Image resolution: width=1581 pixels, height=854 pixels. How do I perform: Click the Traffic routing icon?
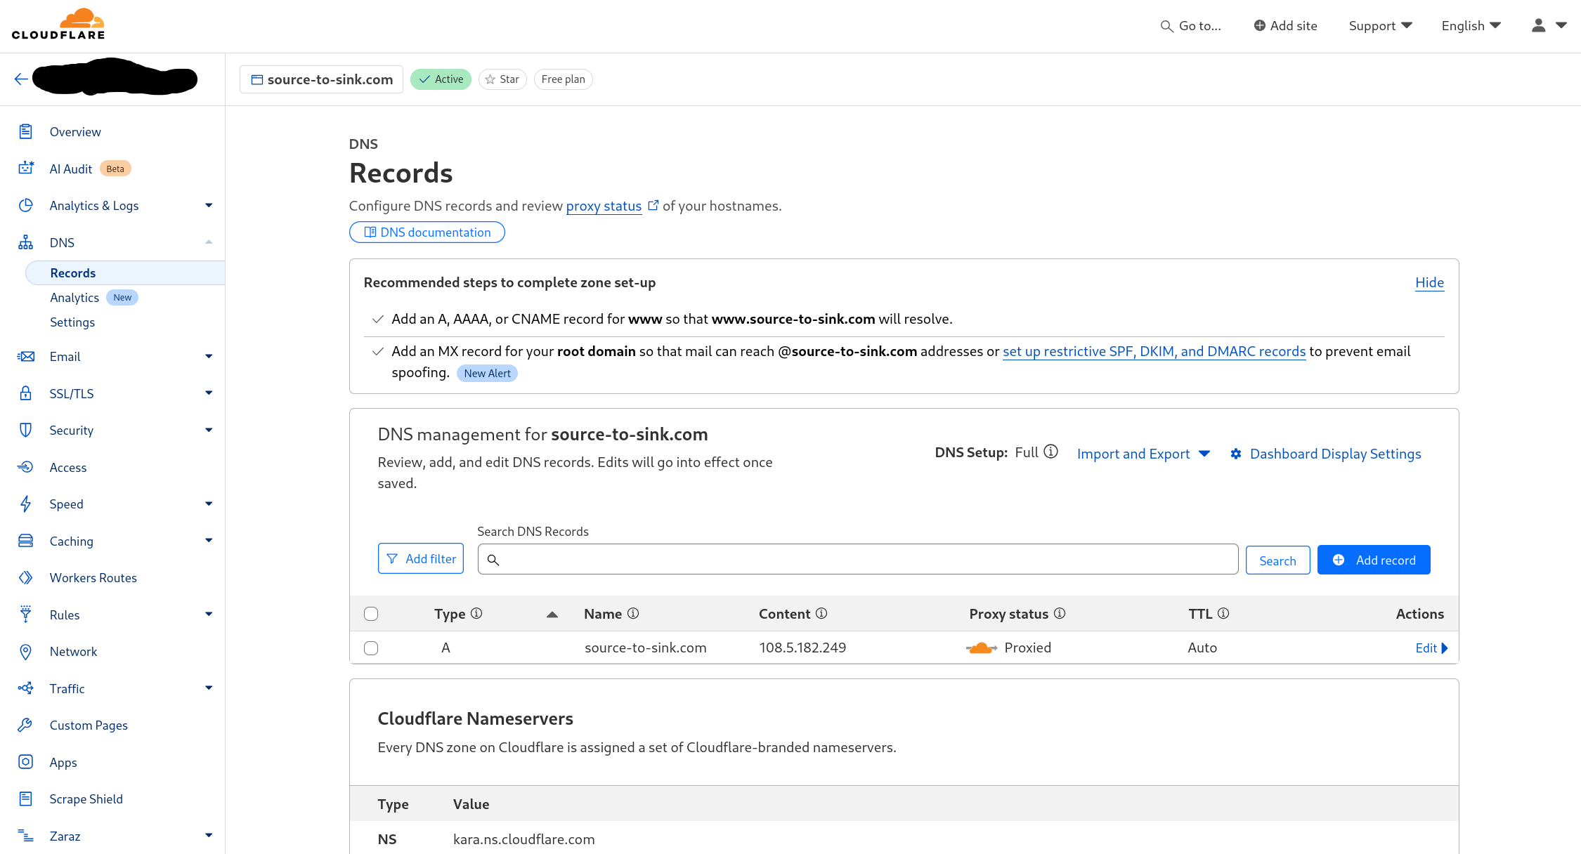26,688
